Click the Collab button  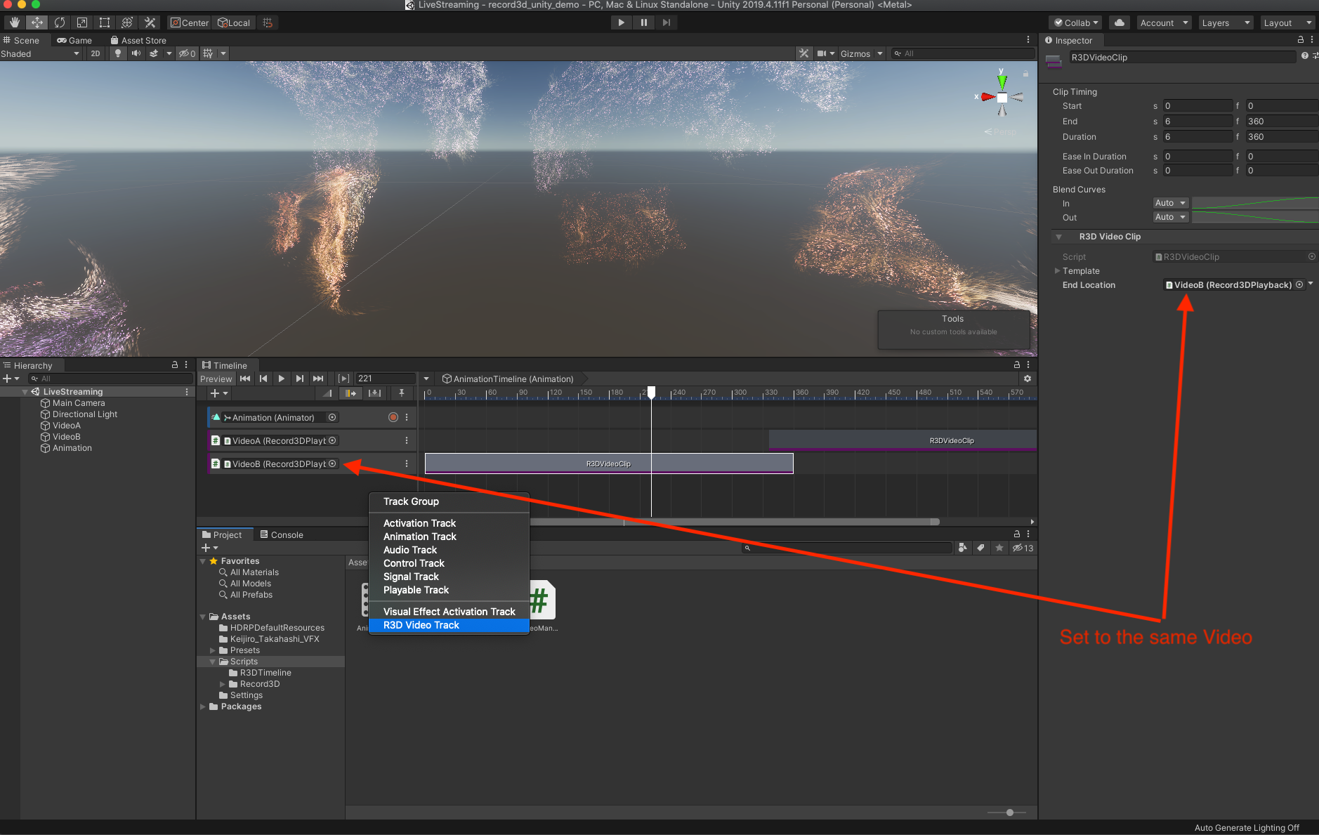1076,22
